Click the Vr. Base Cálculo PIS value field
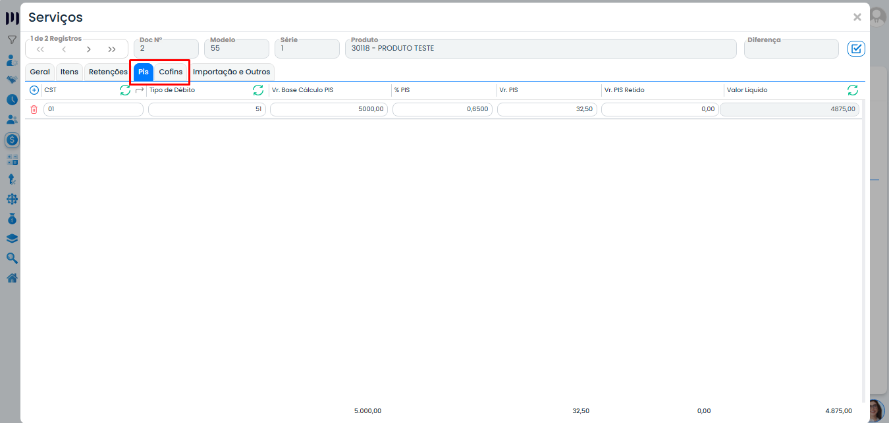The width and height of the screenshot is (889, 423). tap(329, 110)
